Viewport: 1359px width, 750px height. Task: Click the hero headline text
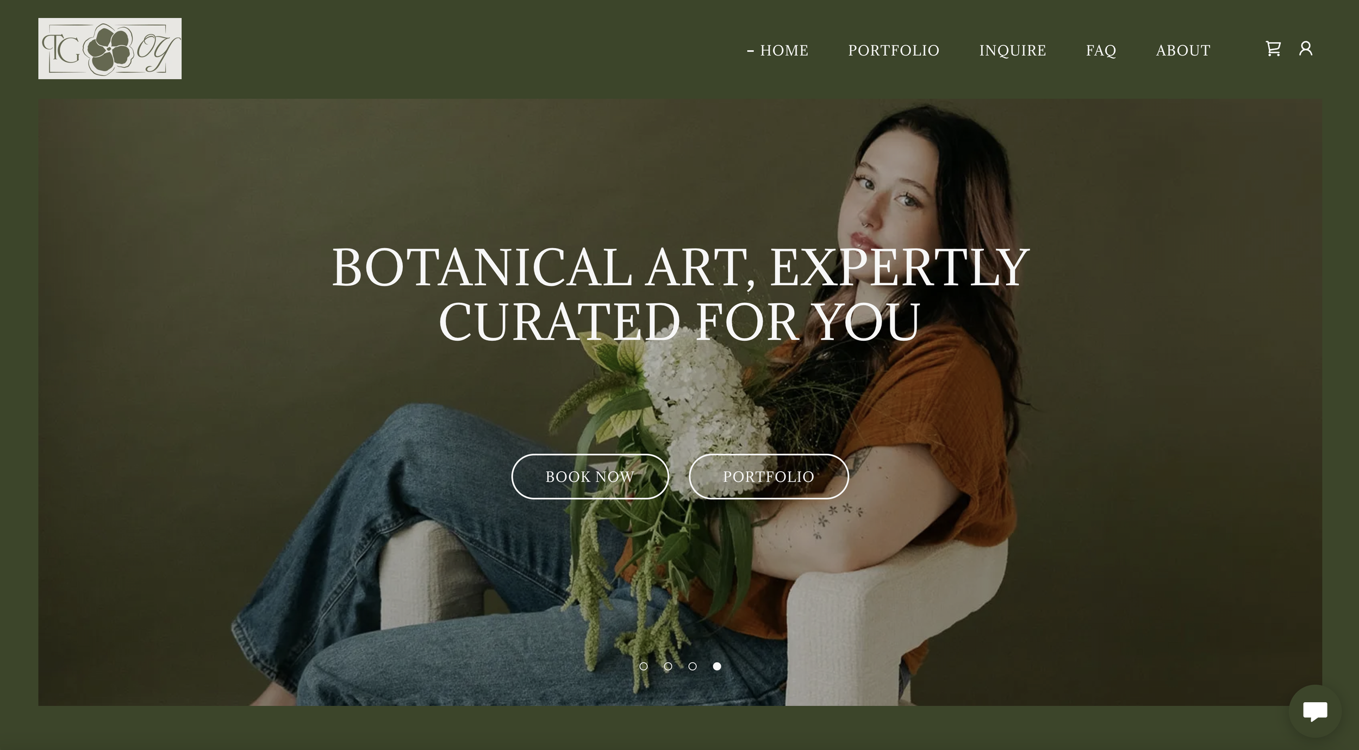680,294
